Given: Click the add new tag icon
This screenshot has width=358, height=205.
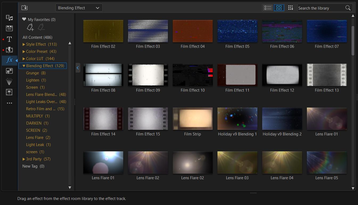Looking at the screenshot, I should (x=30, y=27).
